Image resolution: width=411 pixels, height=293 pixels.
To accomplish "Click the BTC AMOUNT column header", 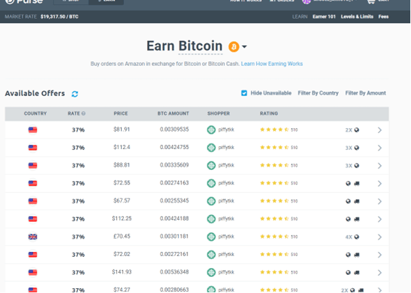I will [173, 113].
